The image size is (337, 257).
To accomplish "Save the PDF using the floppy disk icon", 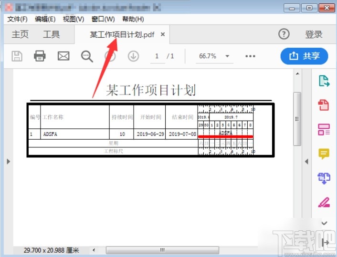I will pyautogui.click(x=17, y=56).
